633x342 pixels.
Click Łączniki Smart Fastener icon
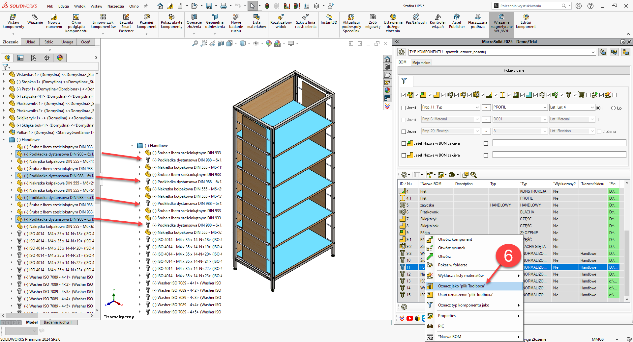point(126,23)
